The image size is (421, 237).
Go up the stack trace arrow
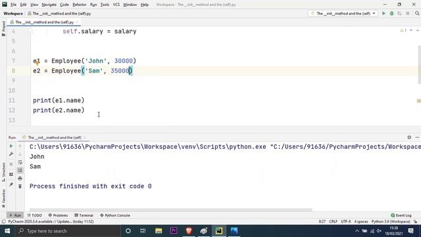point(20,146)
